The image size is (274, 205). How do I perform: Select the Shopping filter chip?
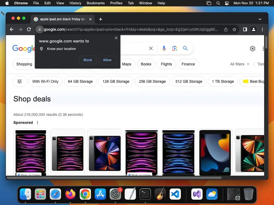pyautogui.click(x=24, y=64)
